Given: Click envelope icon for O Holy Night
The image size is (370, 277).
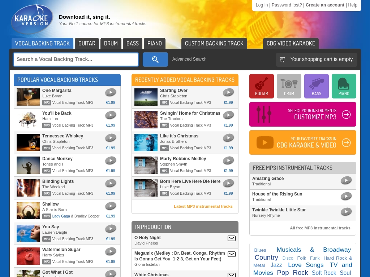Looking at the screenshot, I should click(x=232, y=238).
